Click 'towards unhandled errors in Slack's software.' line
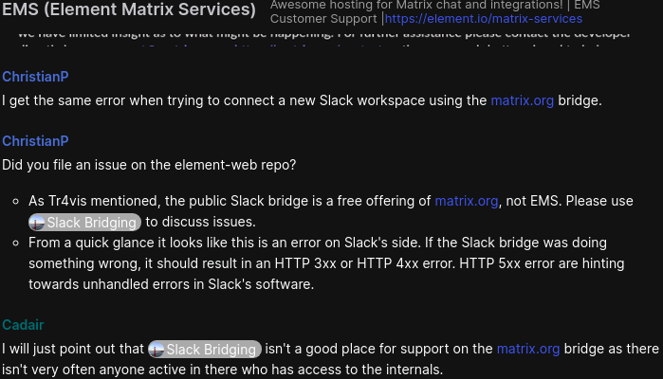 [x=172, y=284]
